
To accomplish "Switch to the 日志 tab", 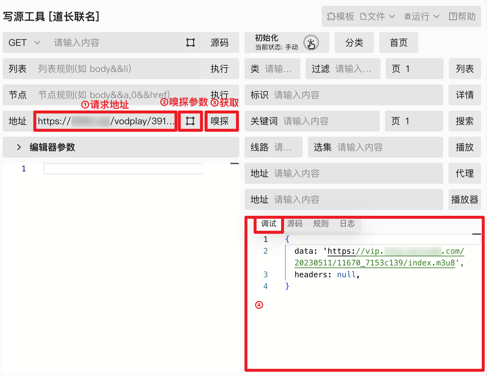I will tap(347, 224).
